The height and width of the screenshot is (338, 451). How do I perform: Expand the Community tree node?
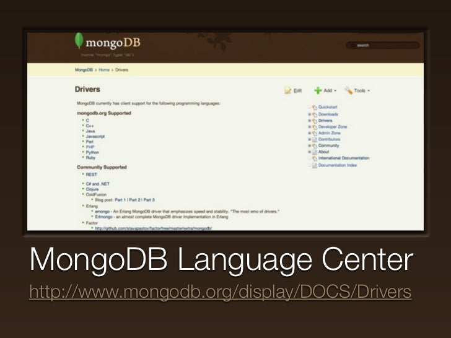310,145
